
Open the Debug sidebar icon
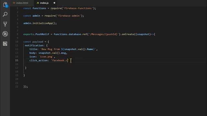point(5,34)
